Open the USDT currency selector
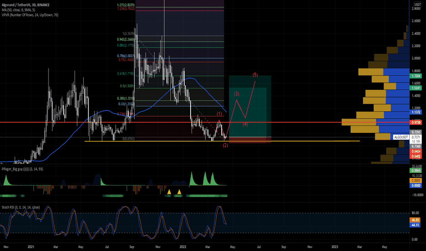This screenshot has width=426, height=251. pyautogui.click(x=417, y=5)
